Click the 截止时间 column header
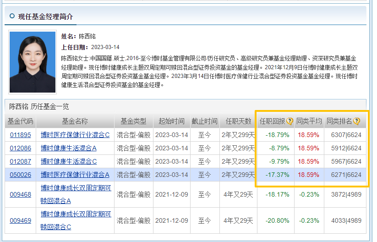Screen dimensions: 377x242 [205, 121]
